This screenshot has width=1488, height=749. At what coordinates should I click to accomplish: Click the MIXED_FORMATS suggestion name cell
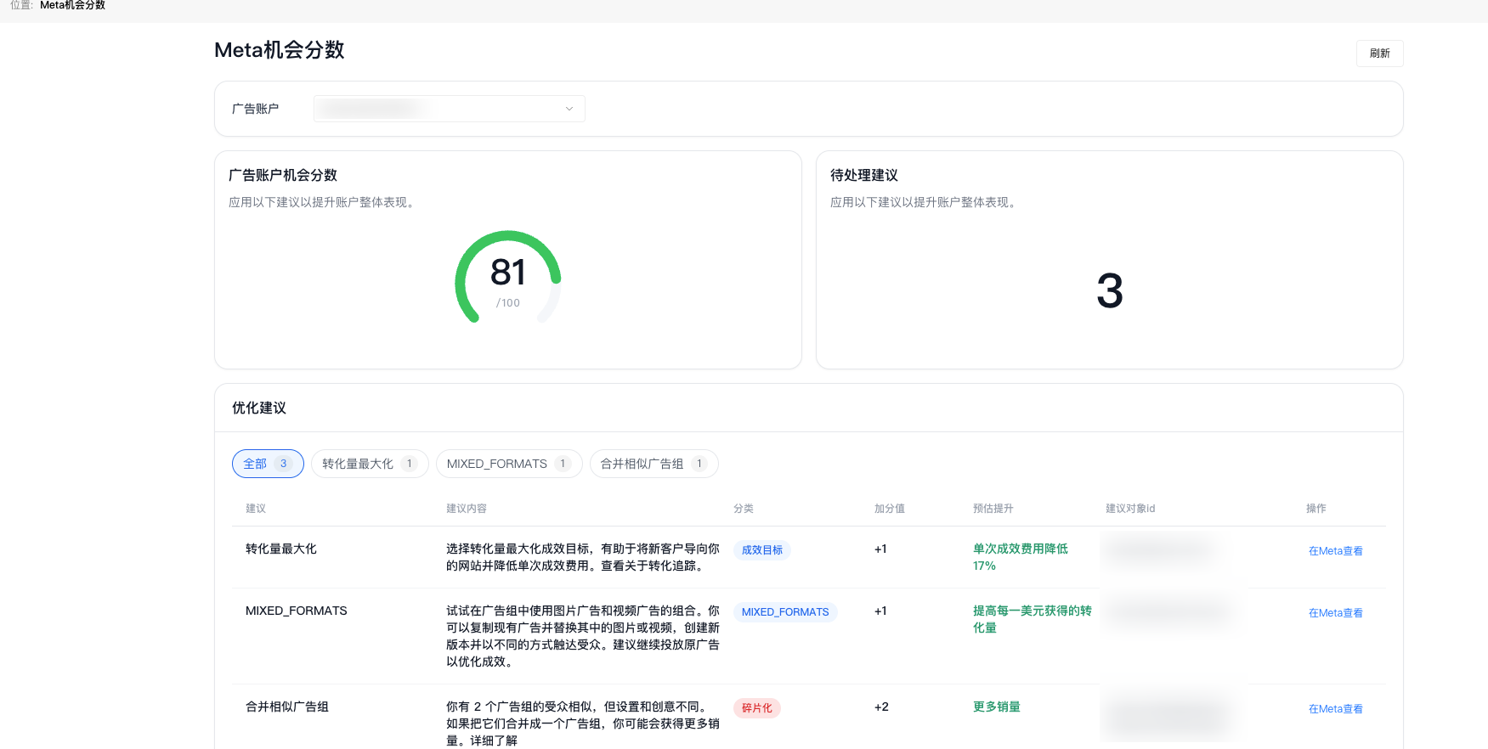click(x=297, y=611)
